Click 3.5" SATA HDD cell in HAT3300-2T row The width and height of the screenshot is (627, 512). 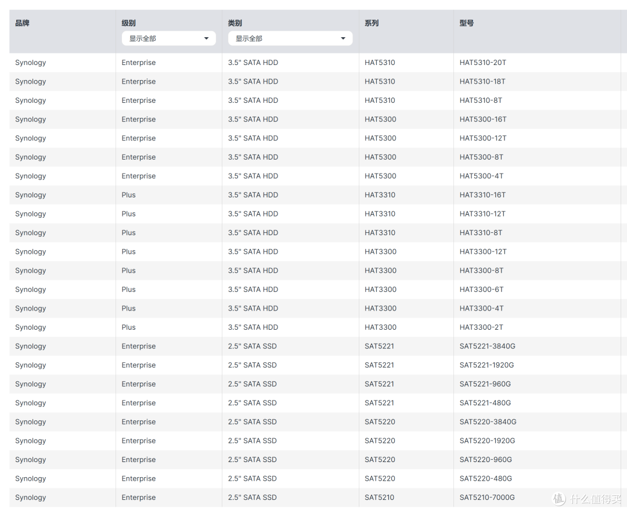point(253,327)
